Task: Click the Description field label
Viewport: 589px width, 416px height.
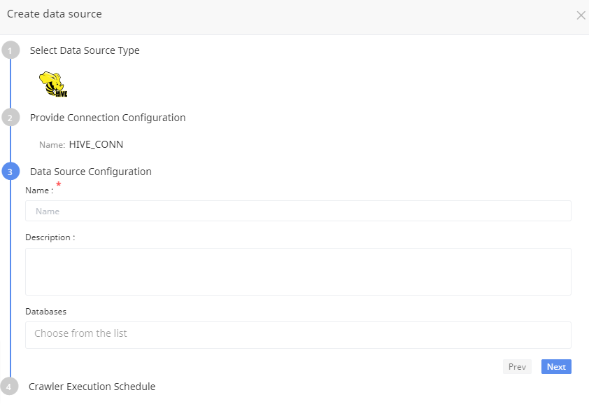Action: [x=50, y=237]
